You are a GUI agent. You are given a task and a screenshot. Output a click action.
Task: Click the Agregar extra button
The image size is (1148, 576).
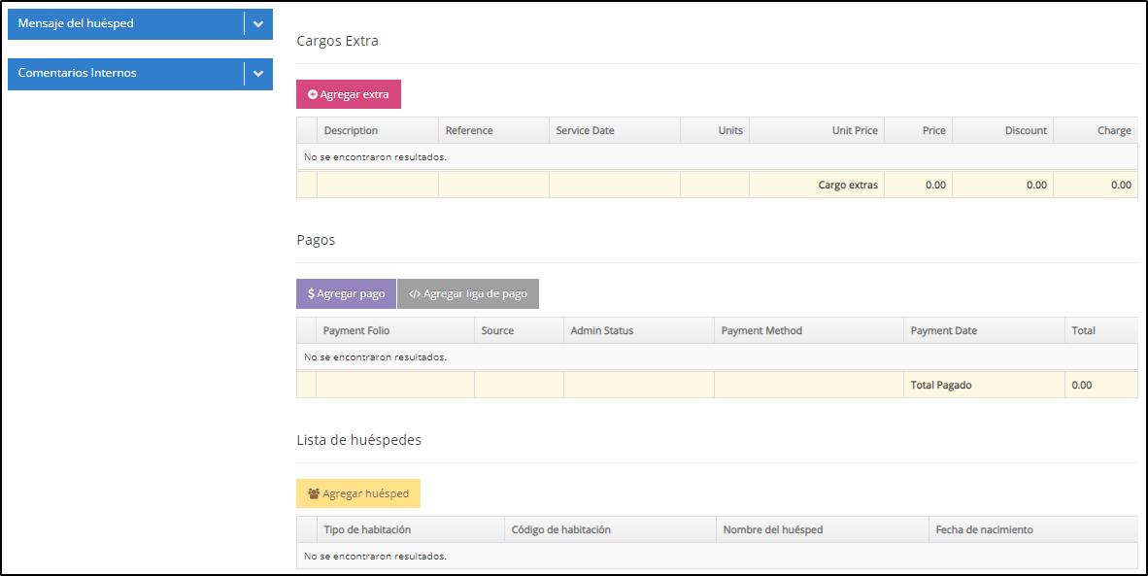tap(348, 94)
